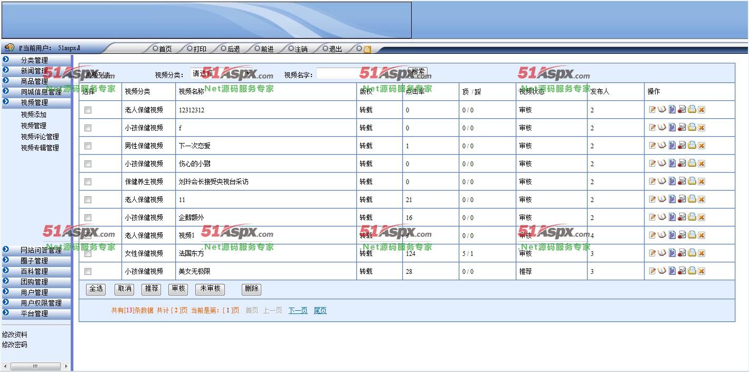Go to next page via 下一页 link

point(298,311)
